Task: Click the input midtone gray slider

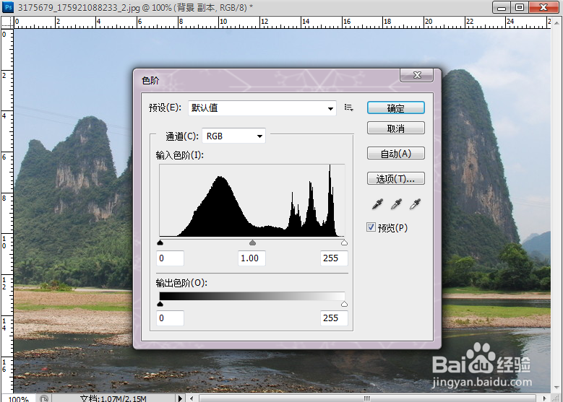Action: point(252,242)
